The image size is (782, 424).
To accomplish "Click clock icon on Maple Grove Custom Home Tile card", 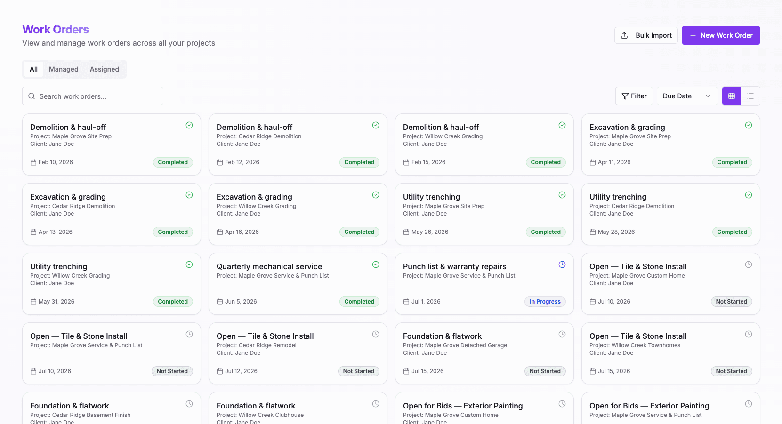I will [749, 264].
